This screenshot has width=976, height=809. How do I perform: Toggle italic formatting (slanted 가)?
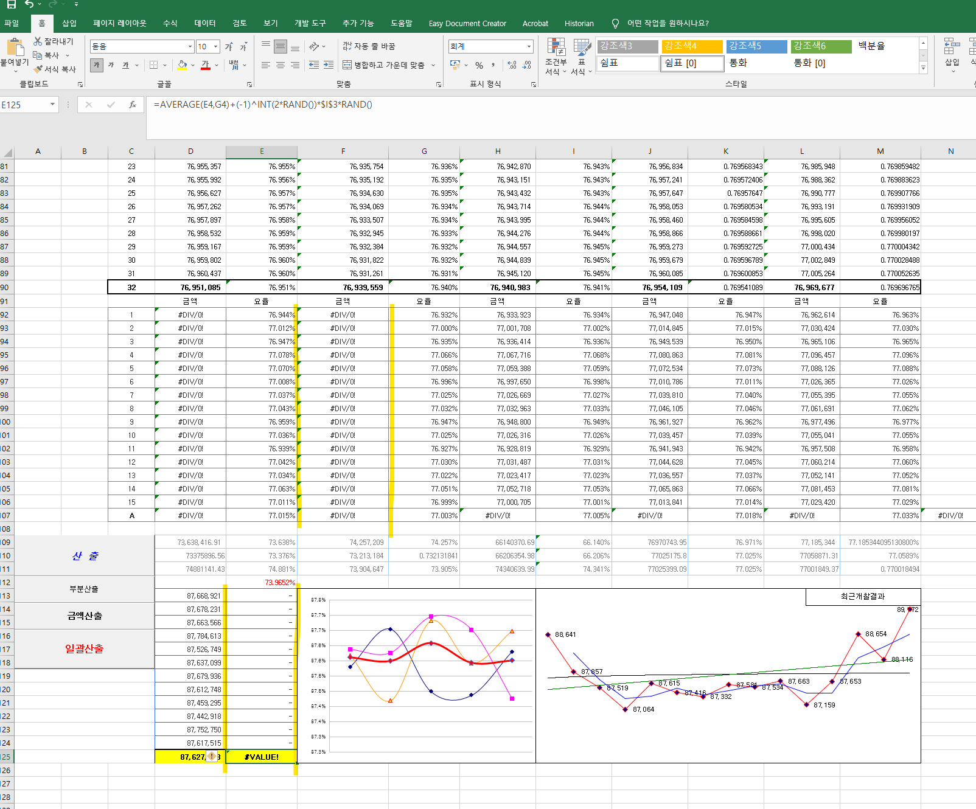pyautogui.click(x=111, y=65)
